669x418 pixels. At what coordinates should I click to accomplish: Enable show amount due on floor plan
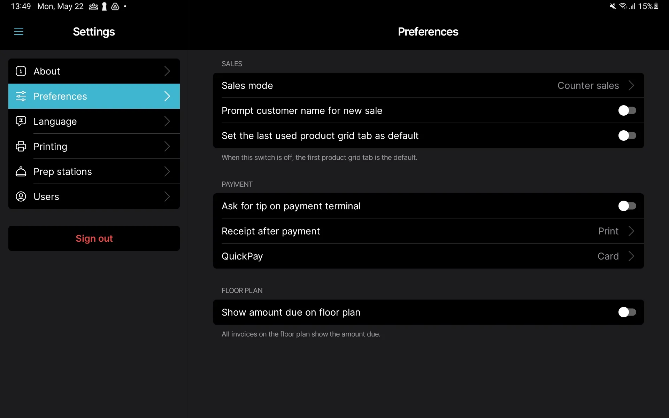click(627, 312)
